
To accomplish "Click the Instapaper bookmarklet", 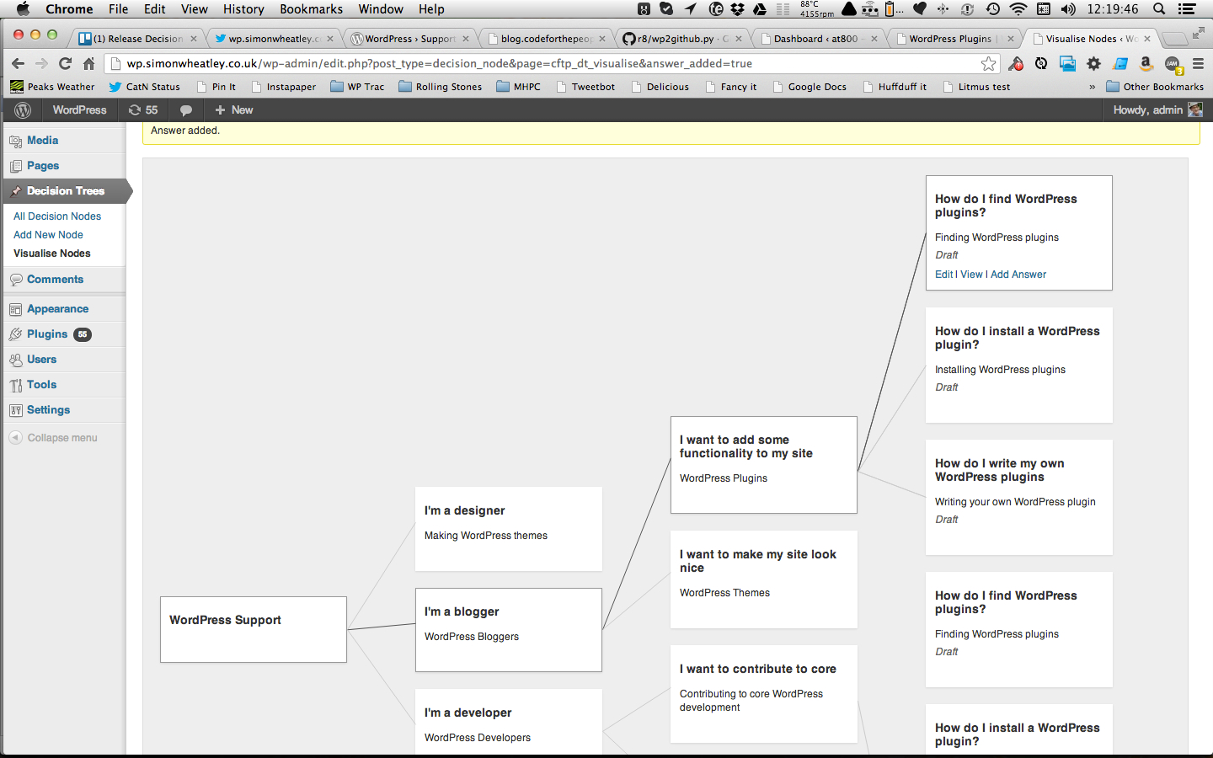I will pos(284,87).
